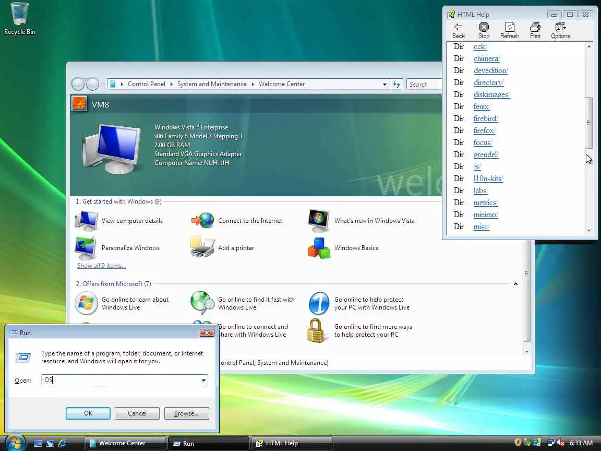Open the l10n-kits/ directory link
This screenshot has height=451, width=601.
click(488, 179)
